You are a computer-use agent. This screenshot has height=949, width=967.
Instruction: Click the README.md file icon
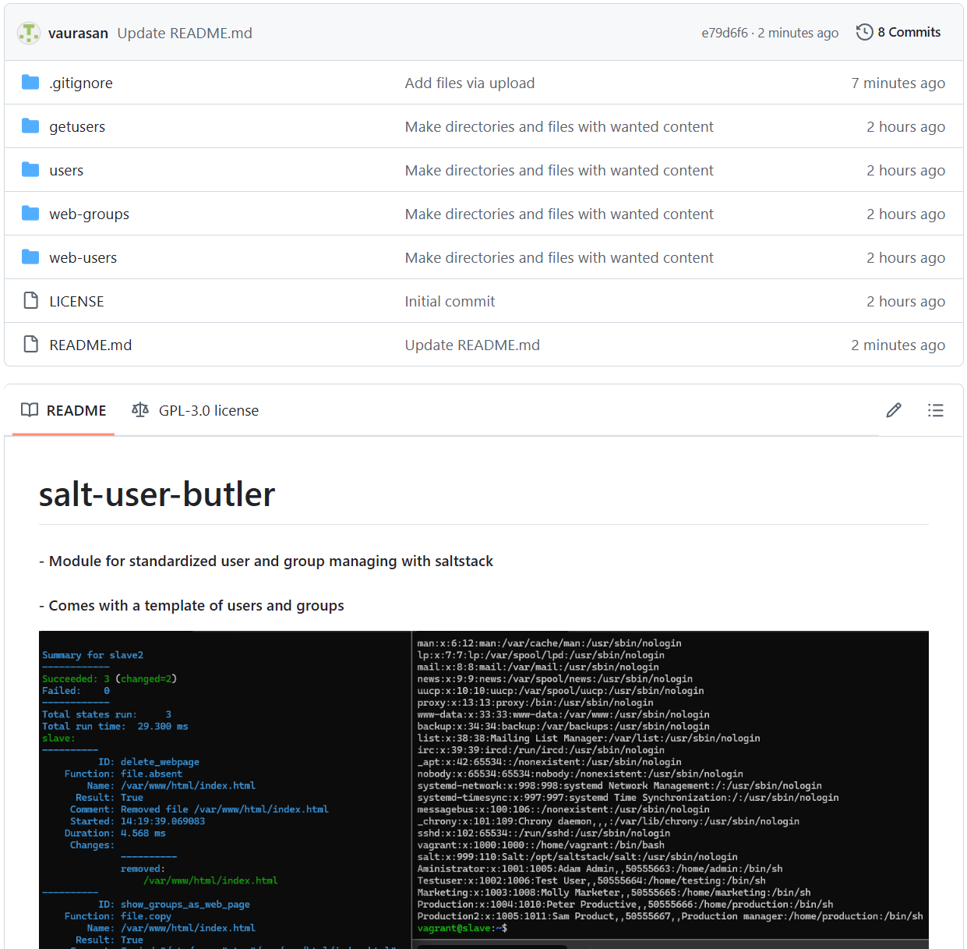(x=30, y=345)
